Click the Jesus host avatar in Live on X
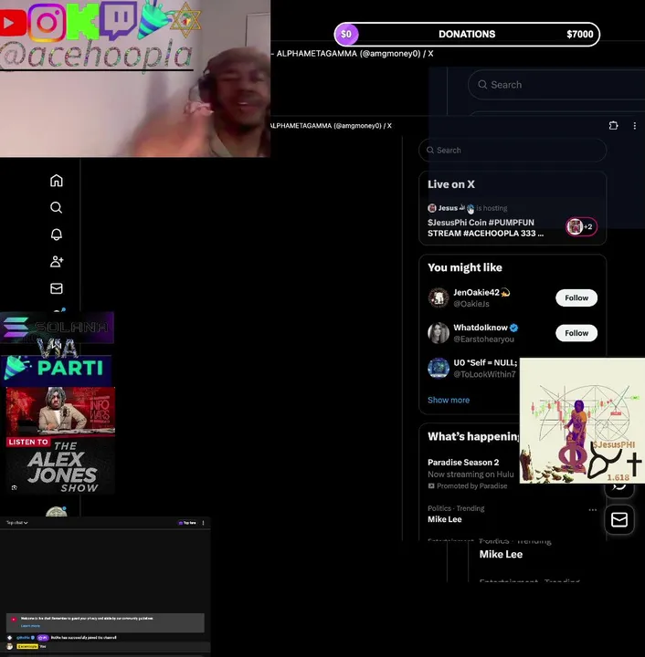 (432, 208)
